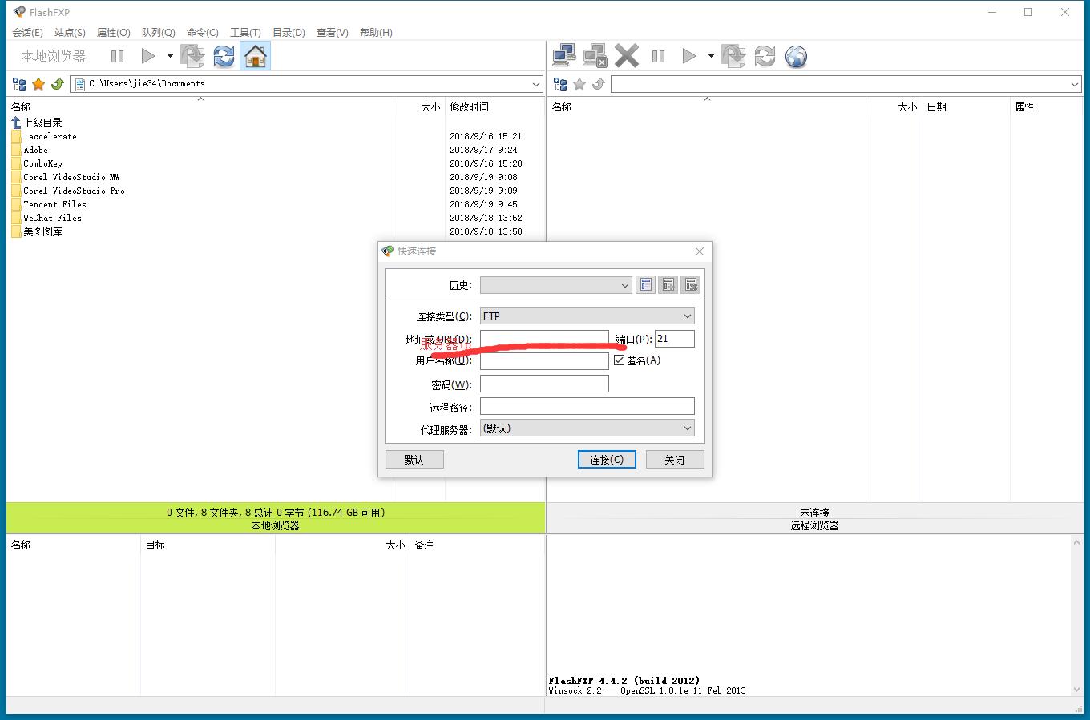Click the transfer play icon in the remote toolbar
This screenshot has height=720, width=1090.
click(x=689, y=56)
